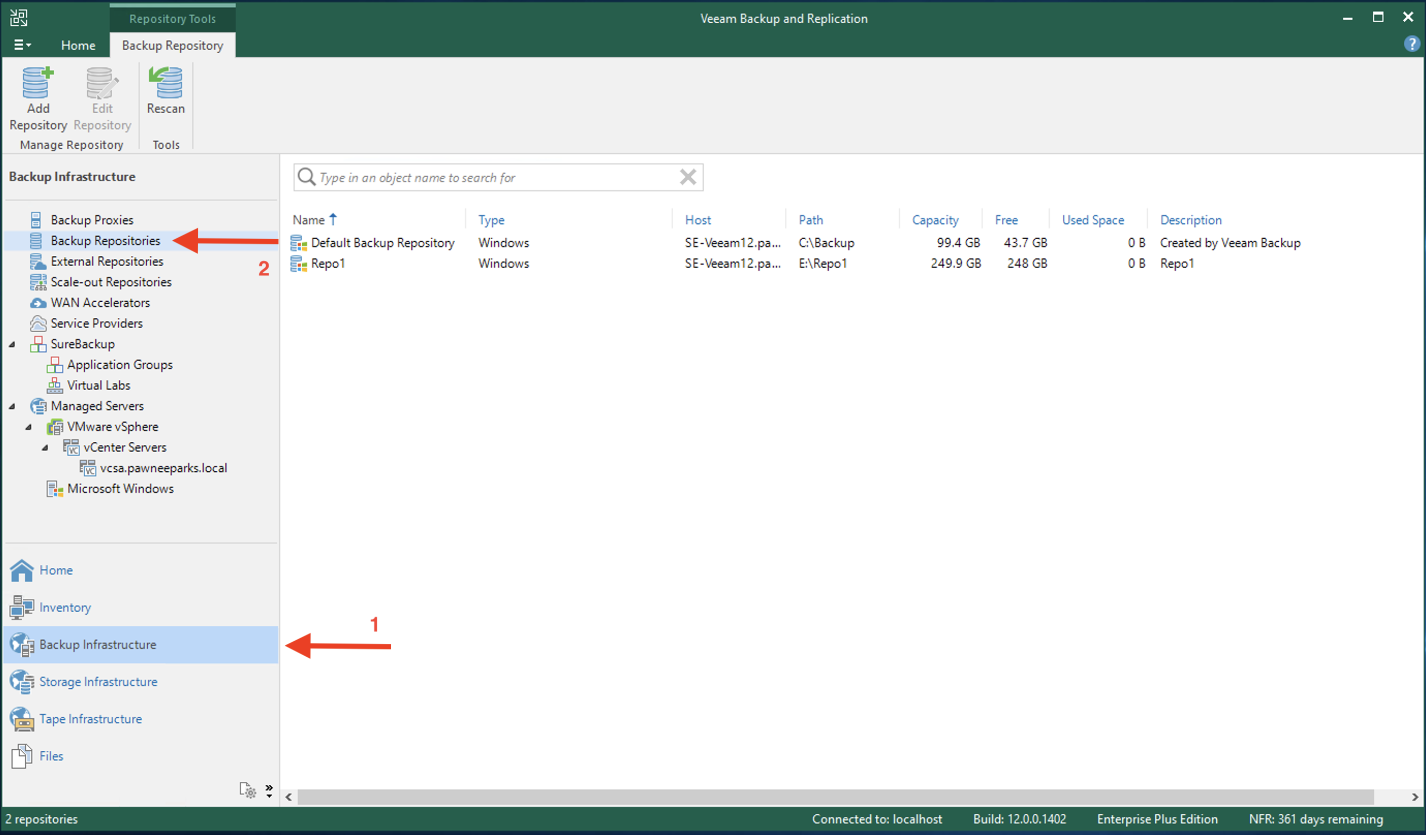Select Managed Servers tree node
This screenshot has width=1426, height=835.
[x=97, y=406]
